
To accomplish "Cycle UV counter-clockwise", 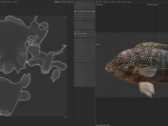I will coord(85,72).
